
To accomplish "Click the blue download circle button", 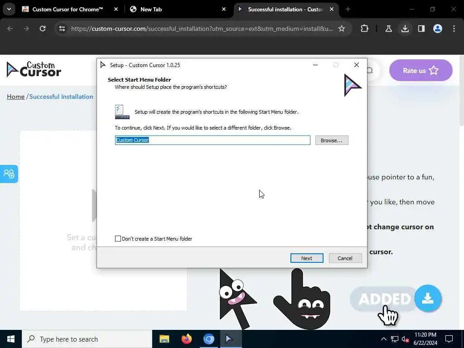I will [x=428, y=298].
